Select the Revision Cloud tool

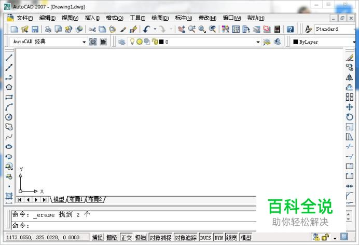point(9,127)
